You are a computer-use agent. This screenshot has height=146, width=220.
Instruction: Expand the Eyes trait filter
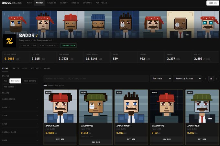click(20, 124)
